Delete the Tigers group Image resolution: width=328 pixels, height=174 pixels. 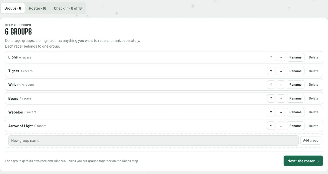(314, 71)
